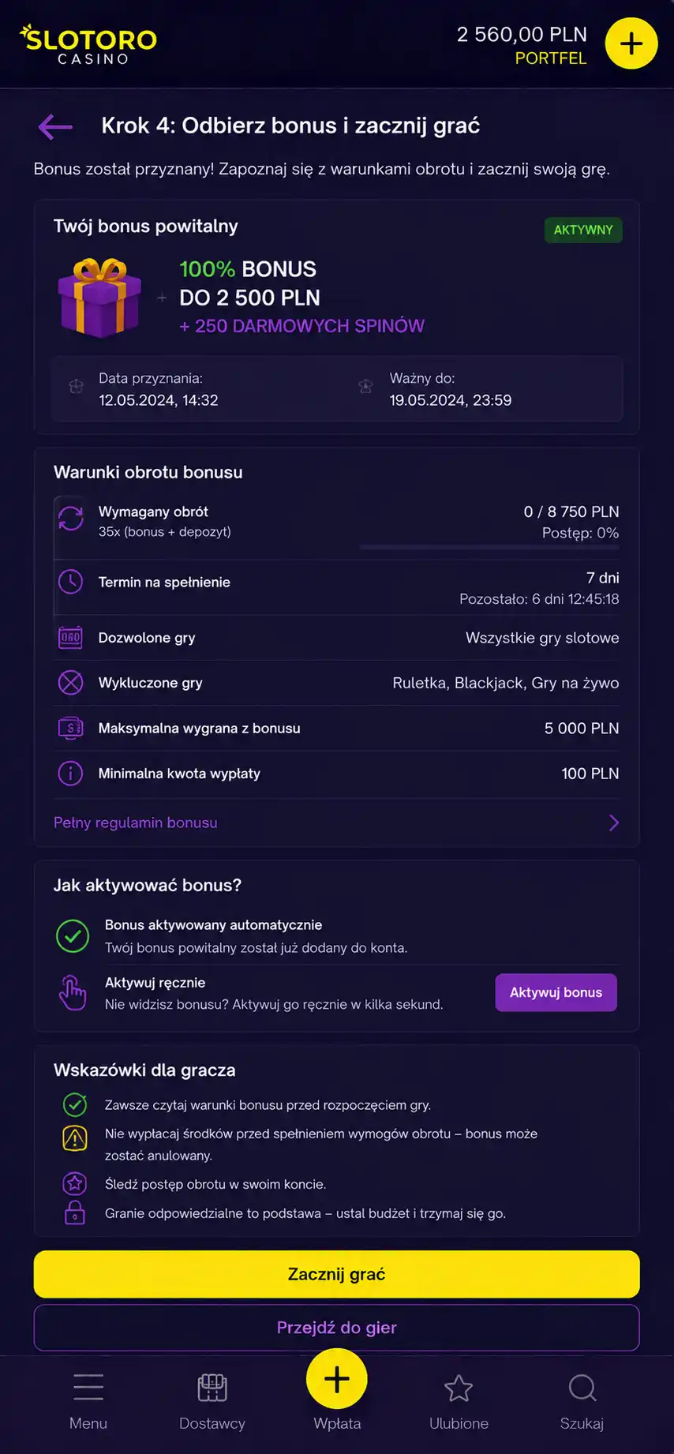
Task: Click the yellow plus wallet top-up icon
Action: tap(631, 43)
